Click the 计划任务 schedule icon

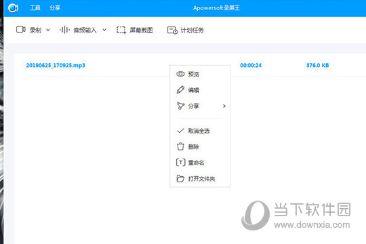(172, 30)
